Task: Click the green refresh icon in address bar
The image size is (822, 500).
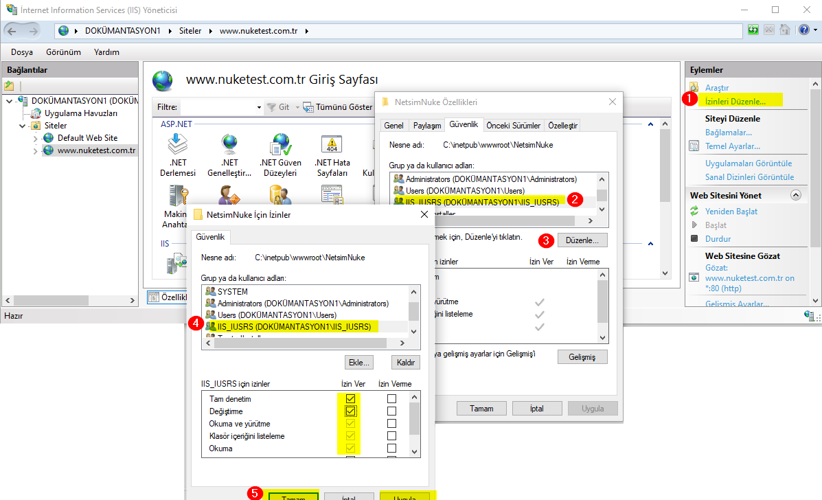Action: pyautogui.click(x=753, y=30)
